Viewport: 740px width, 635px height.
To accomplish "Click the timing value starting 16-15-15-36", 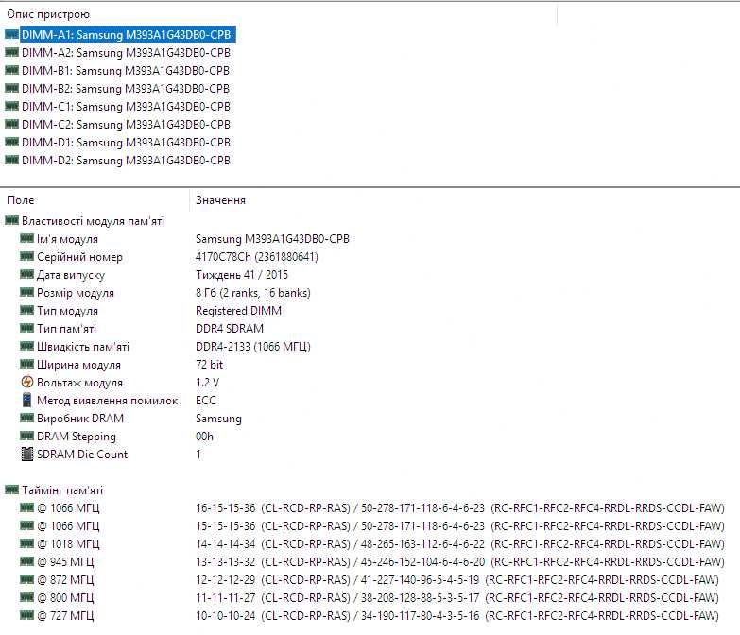I will (x=460, y=507).
